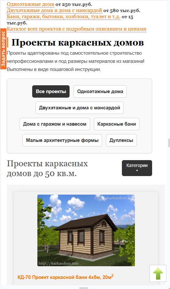Click the Проекты каркасных домов heading
Viewport: 170px width, 289px height.
pyautogui.click(x=78, y=43)
